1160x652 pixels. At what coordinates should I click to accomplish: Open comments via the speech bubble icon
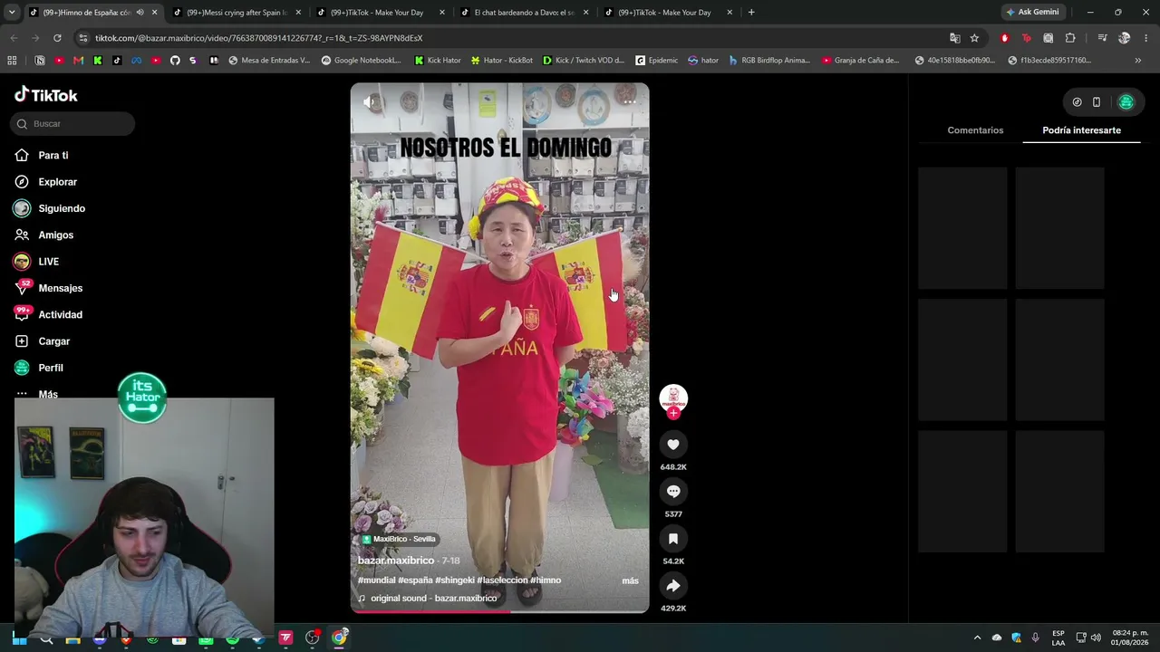click(673, 492)
